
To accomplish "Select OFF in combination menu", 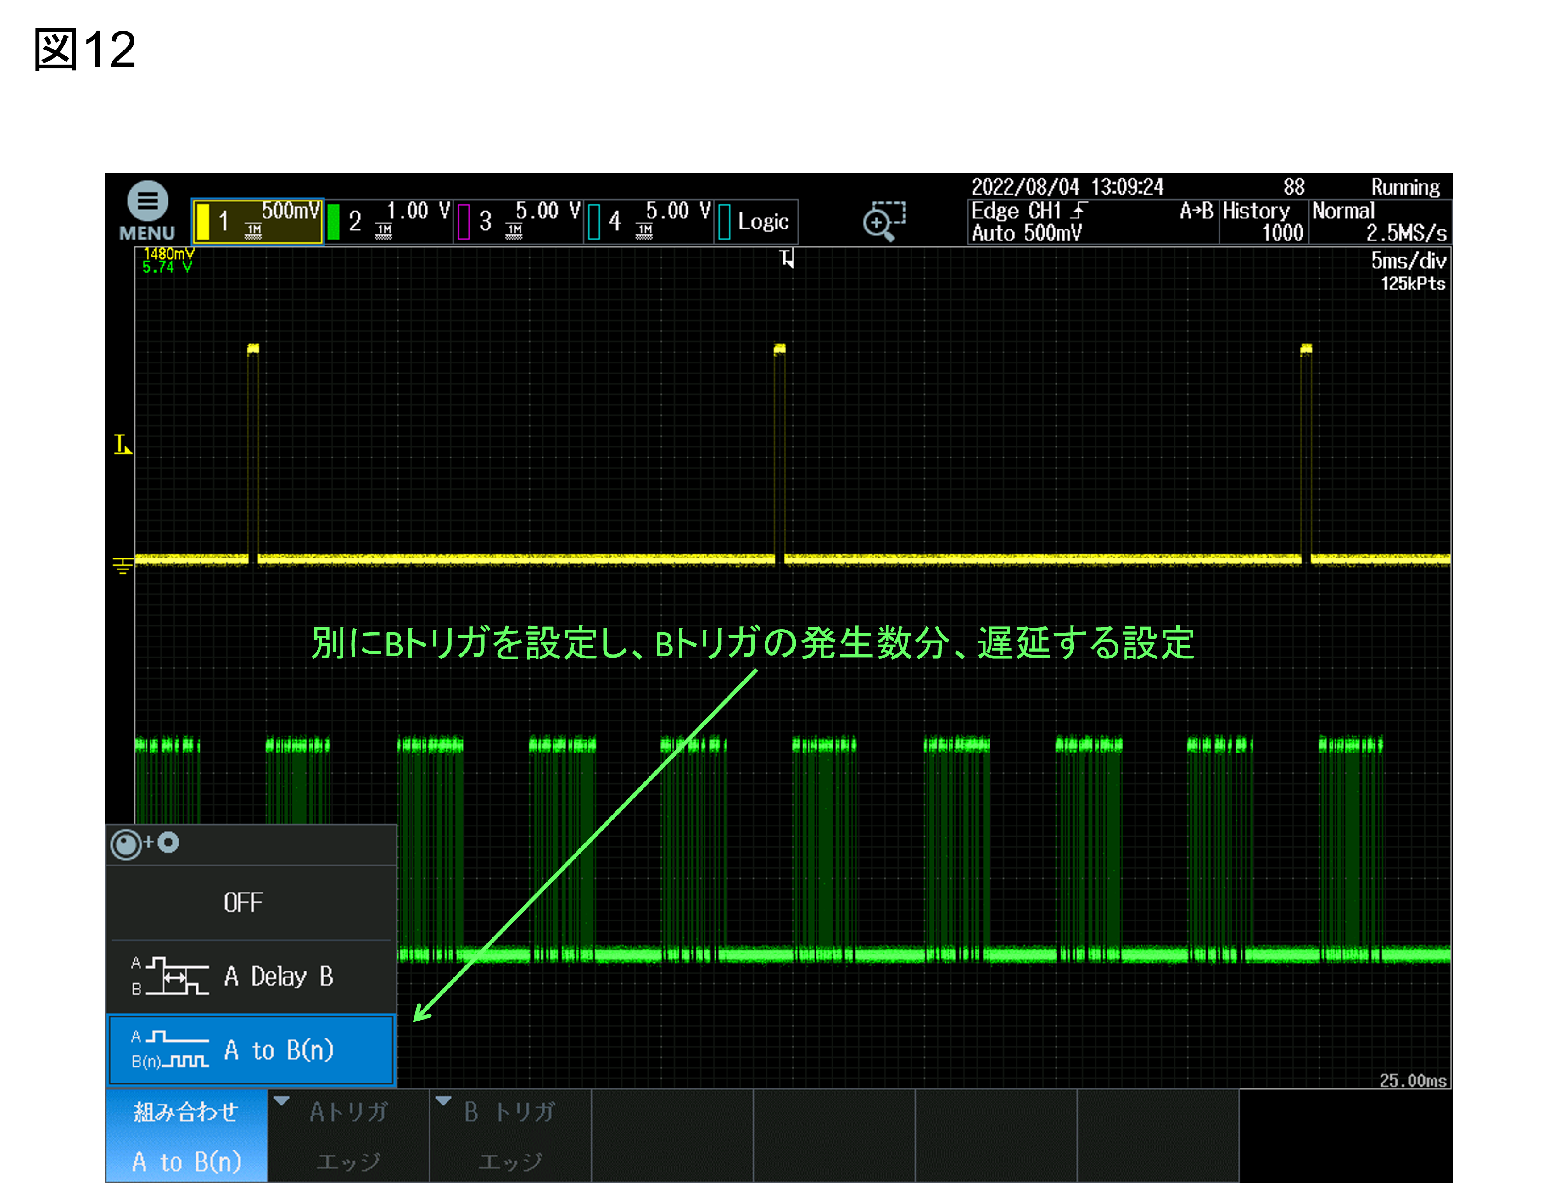I will pyautogui.click(x=252, y=903).
